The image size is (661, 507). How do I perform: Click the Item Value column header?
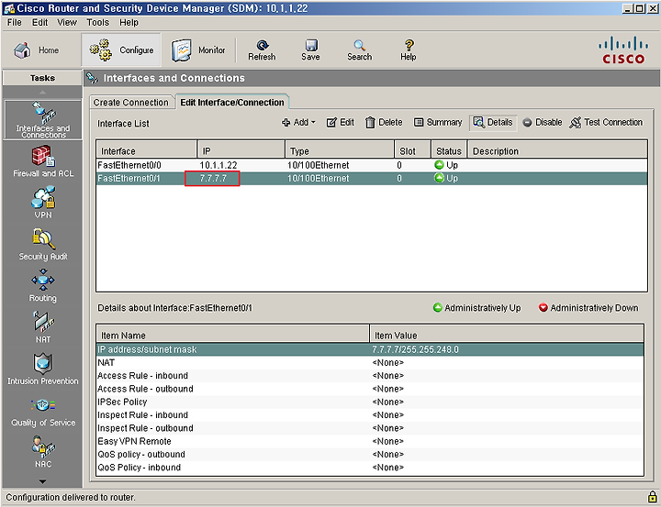pos(507,336)
